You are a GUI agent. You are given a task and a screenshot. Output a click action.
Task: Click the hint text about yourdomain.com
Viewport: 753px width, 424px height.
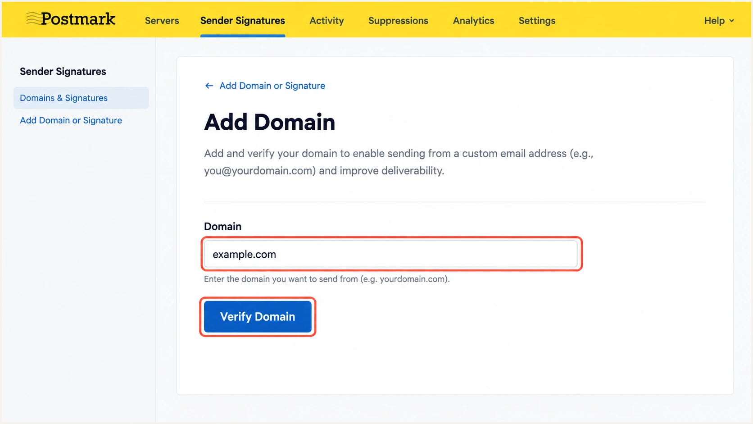(x=327, y=279)
